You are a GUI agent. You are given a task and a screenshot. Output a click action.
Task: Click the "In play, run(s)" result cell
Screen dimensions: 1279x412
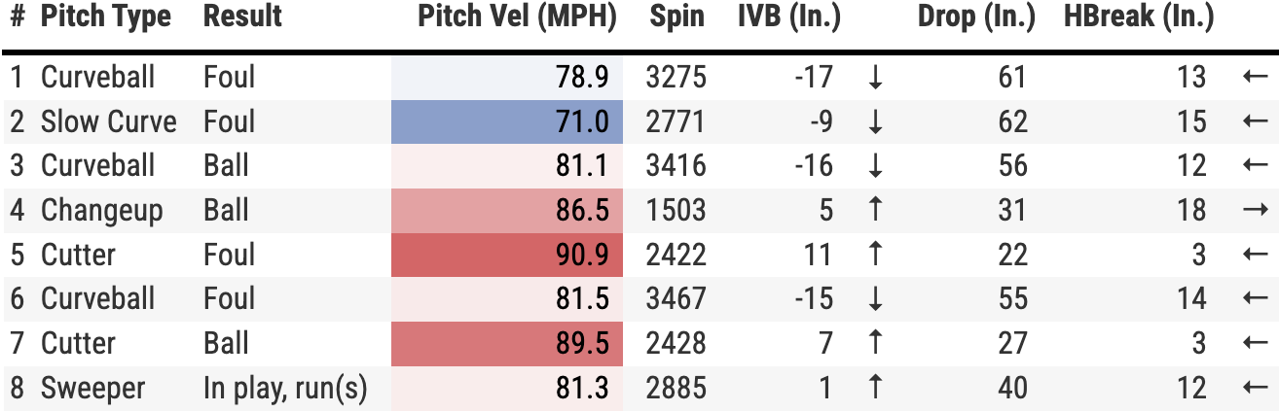(x=285, y=389)
